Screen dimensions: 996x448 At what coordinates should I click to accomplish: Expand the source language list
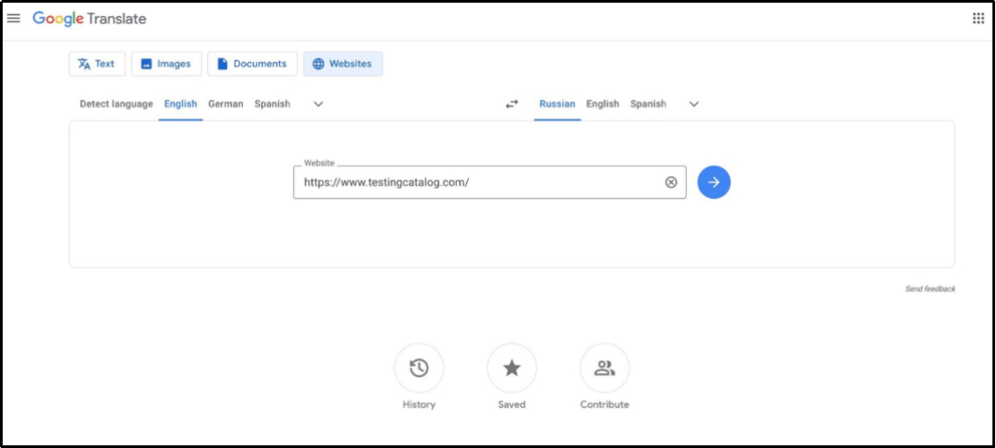click(x=318, y=104)
